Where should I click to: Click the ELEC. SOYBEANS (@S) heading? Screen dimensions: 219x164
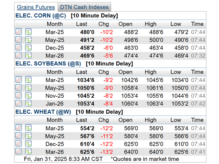pos(48,64)
